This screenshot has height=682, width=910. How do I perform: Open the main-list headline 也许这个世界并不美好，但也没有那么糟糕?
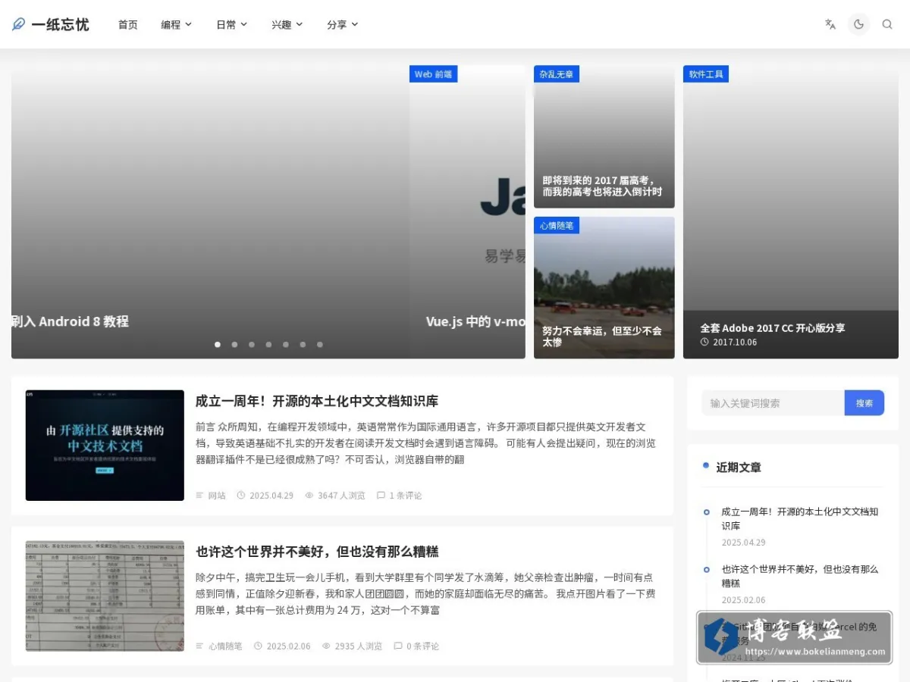(317, 552)
